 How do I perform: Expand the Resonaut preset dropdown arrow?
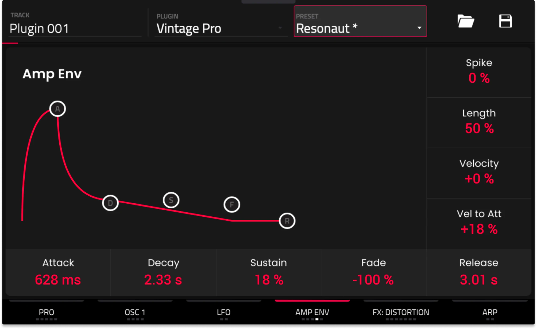[419, 28]
